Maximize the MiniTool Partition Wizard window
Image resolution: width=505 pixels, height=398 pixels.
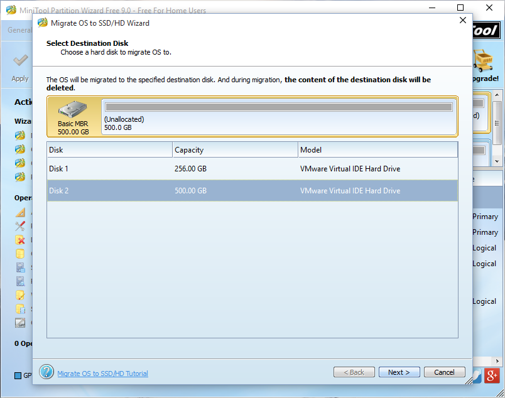tap(460, 8)
